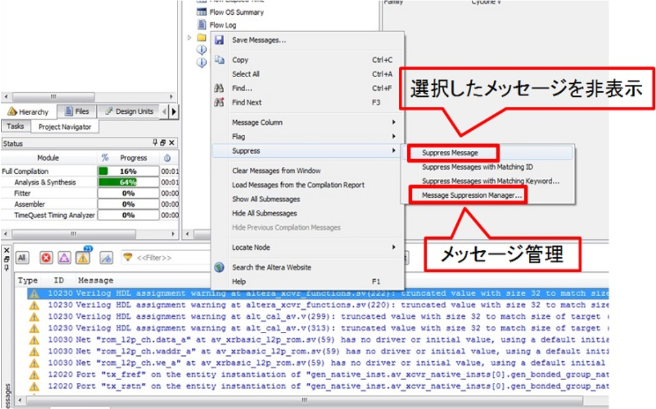Image resolution: width=656 pixels, height=409 pixels.
Task: Click the flagged messages filter icon
Action: [x=106, y=258]
